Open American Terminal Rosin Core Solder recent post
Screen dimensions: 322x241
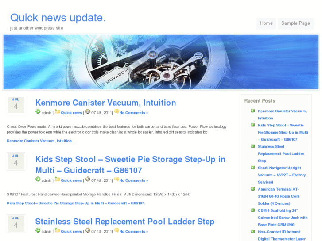pyautogui.click(x=279, y=196)
